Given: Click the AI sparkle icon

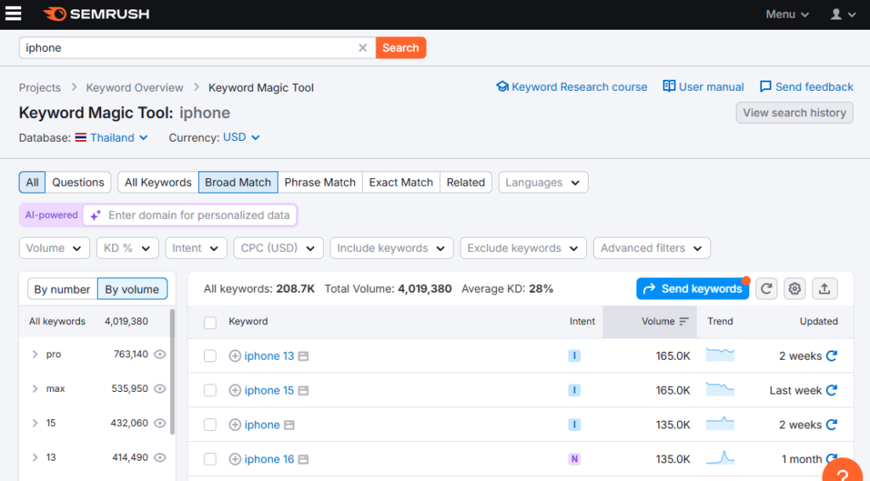Looking at the screenshot, I should click(x=95, y=215).
